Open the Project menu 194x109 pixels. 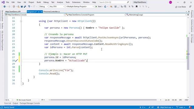[x=31, y=2]
